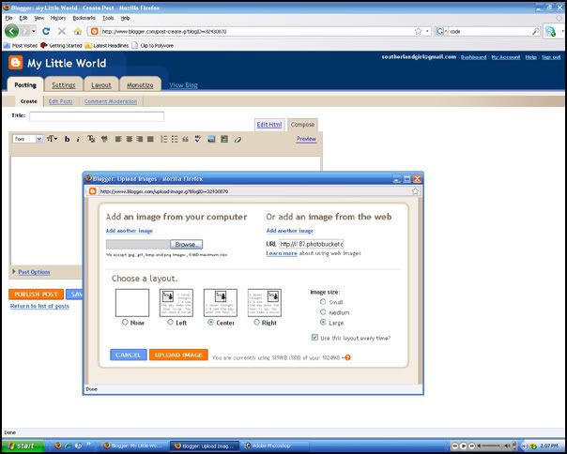Screen dimensions: 567x454
Task: Switch to the Layout tab
Action: (x=100, y=85)
